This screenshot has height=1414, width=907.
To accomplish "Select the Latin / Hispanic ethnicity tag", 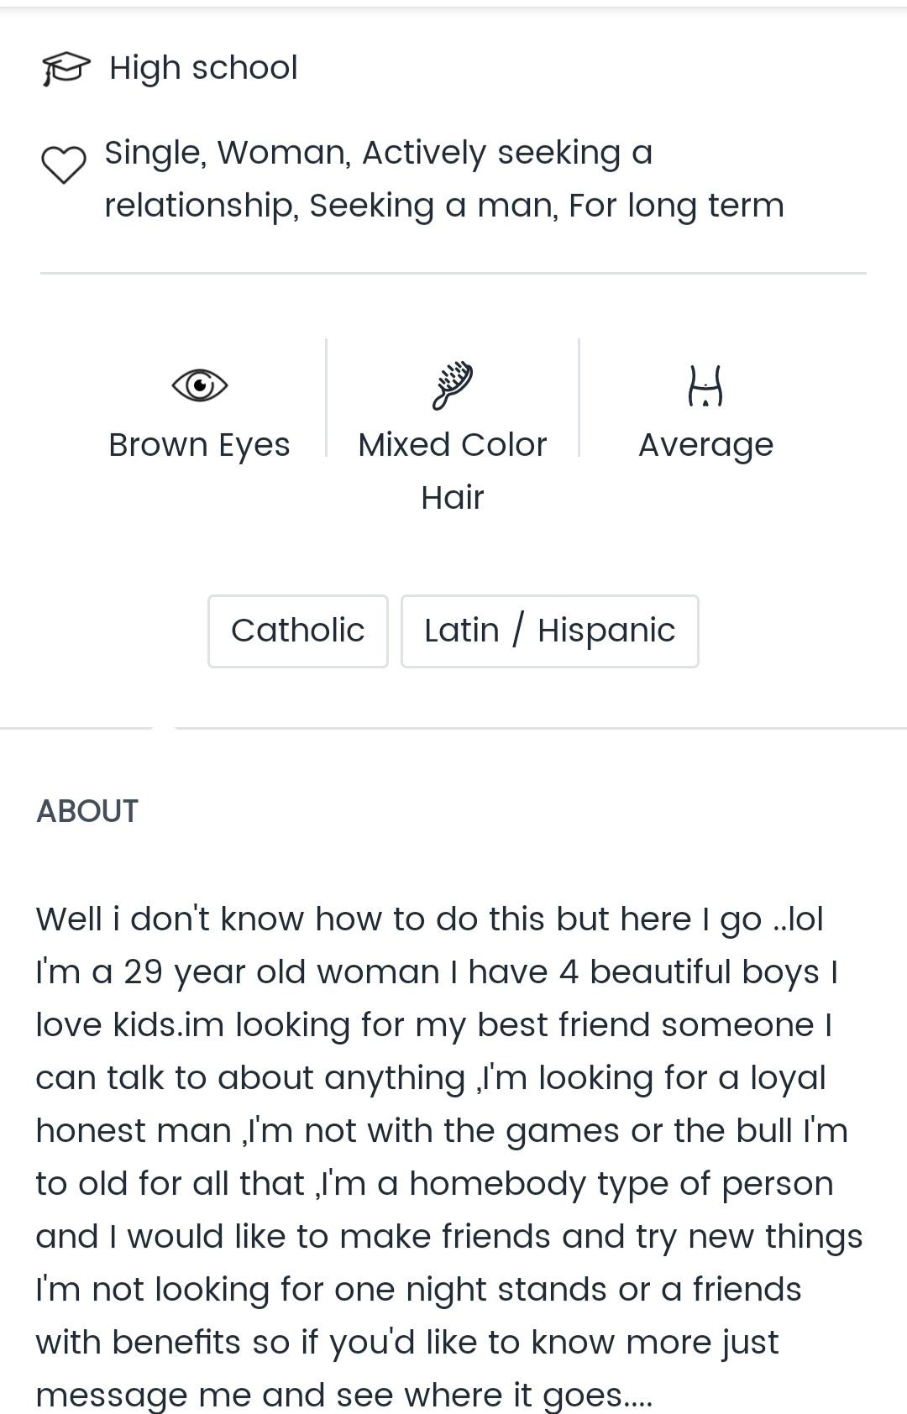I will click(549, 631).
